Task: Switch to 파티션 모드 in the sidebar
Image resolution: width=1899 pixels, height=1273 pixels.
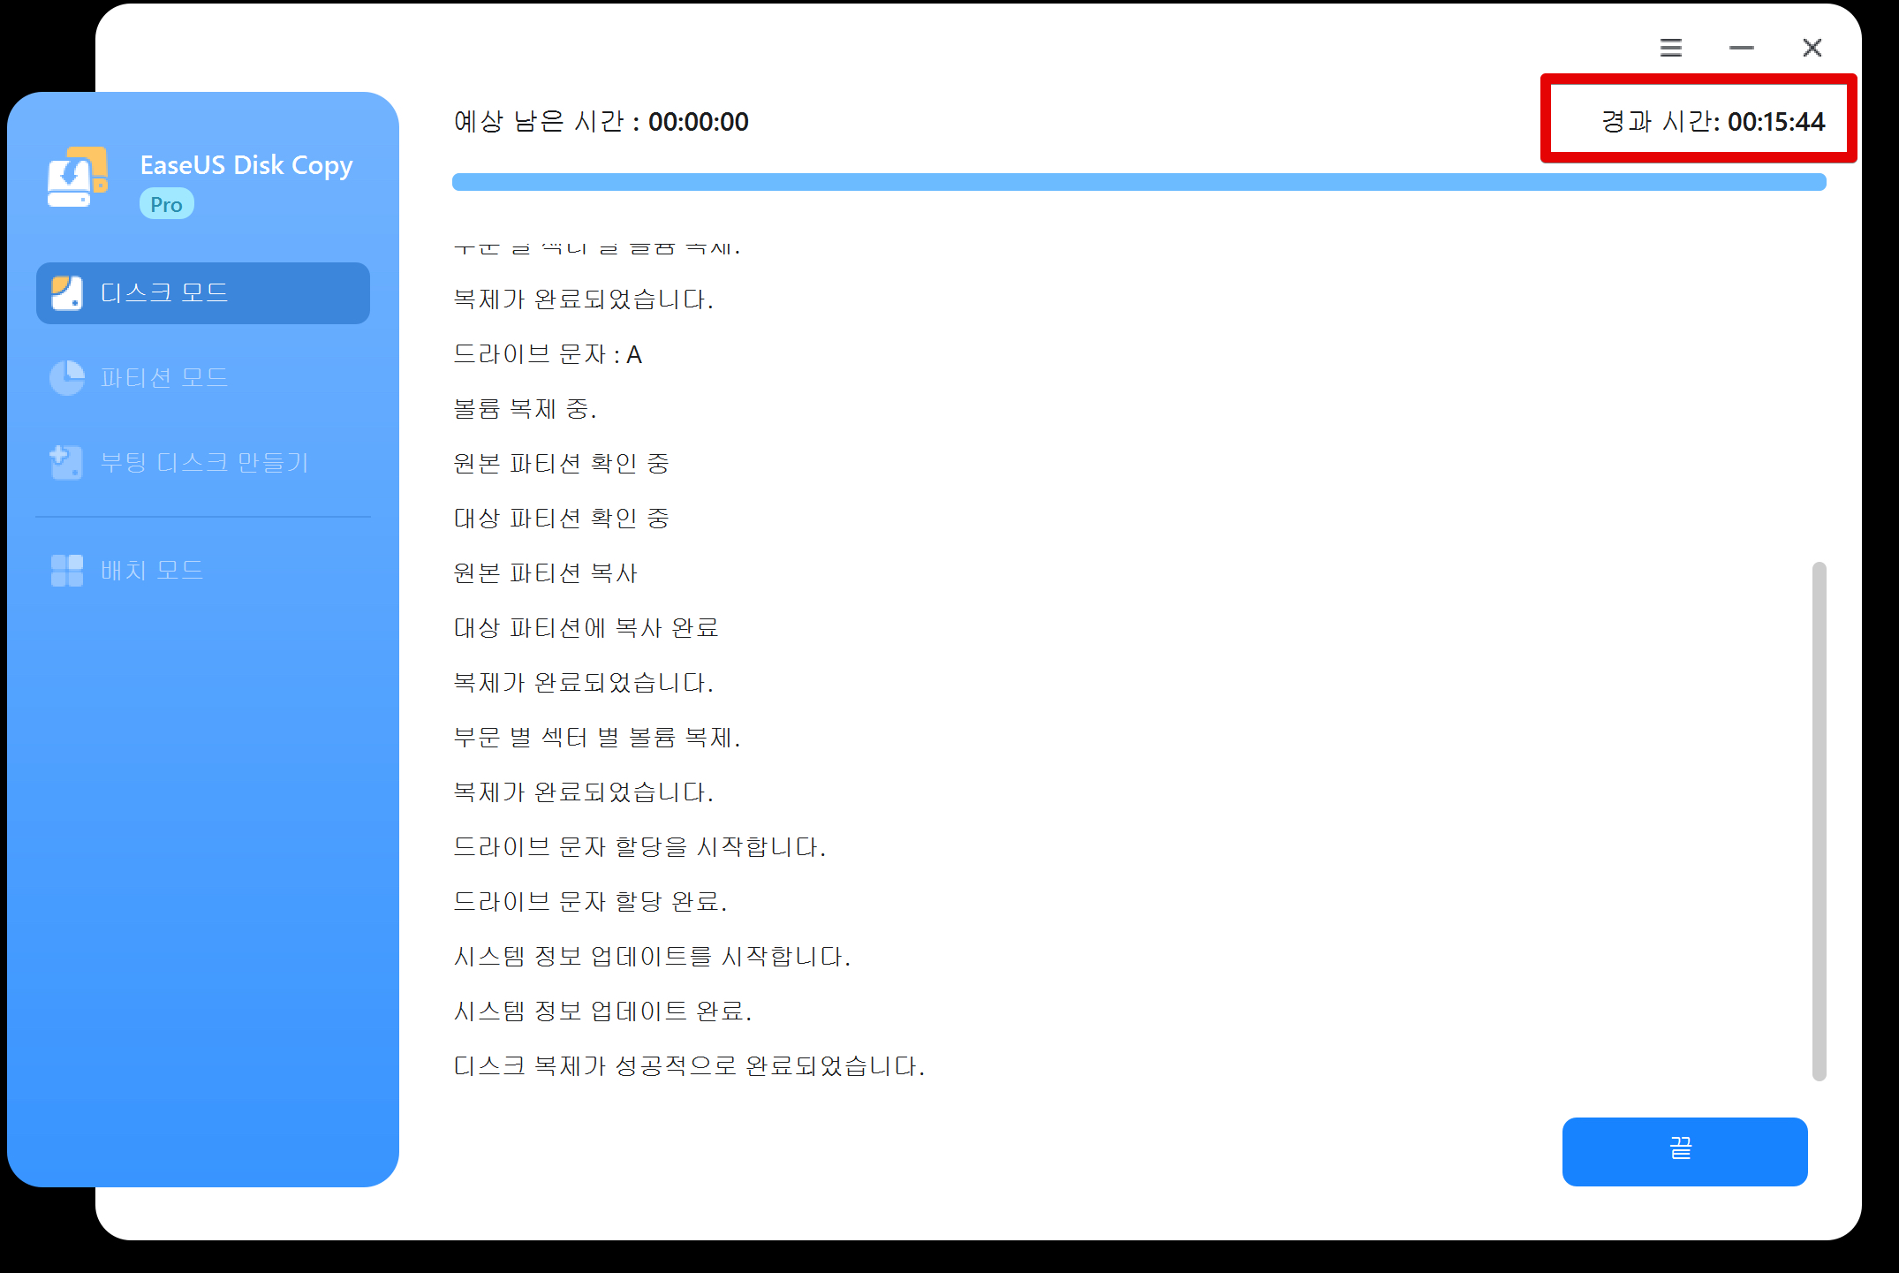Action: pos(164,378)
